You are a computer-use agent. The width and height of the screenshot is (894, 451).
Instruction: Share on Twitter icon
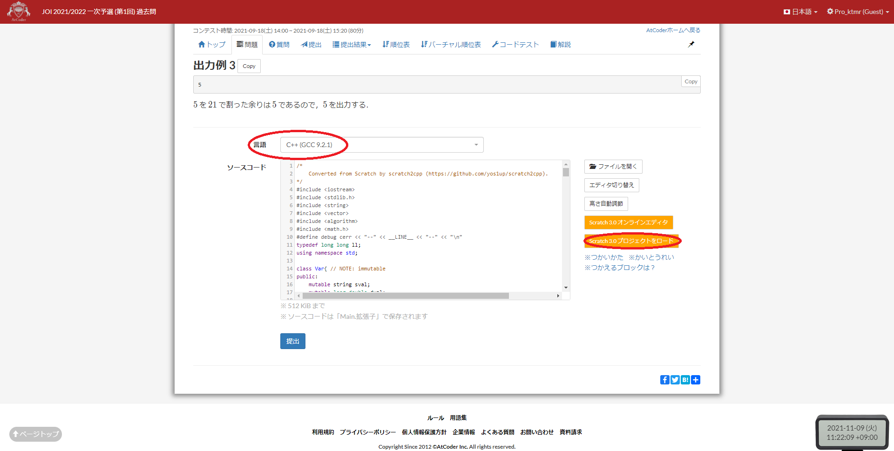675,380
